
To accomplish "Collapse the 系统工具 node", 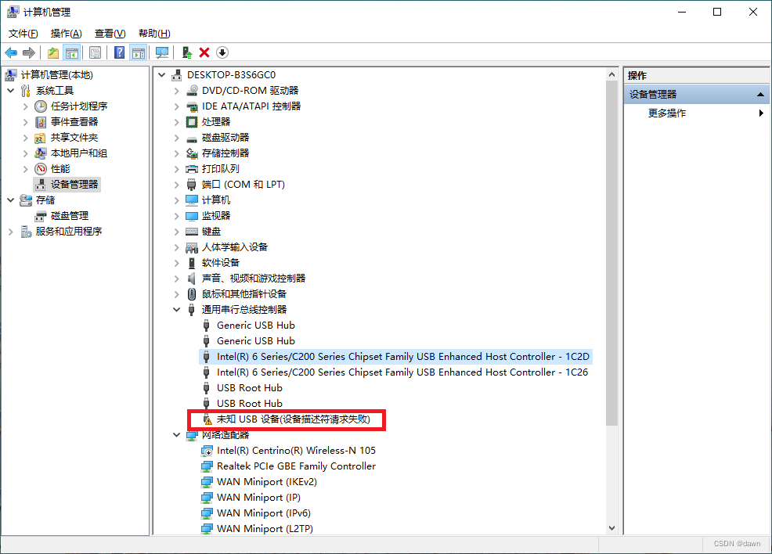I will pyautogui.click(x=11, y=91).
